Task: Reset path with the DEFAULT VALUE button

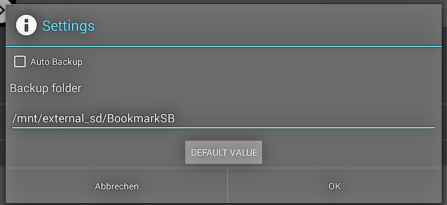Action: coord(224,152)
